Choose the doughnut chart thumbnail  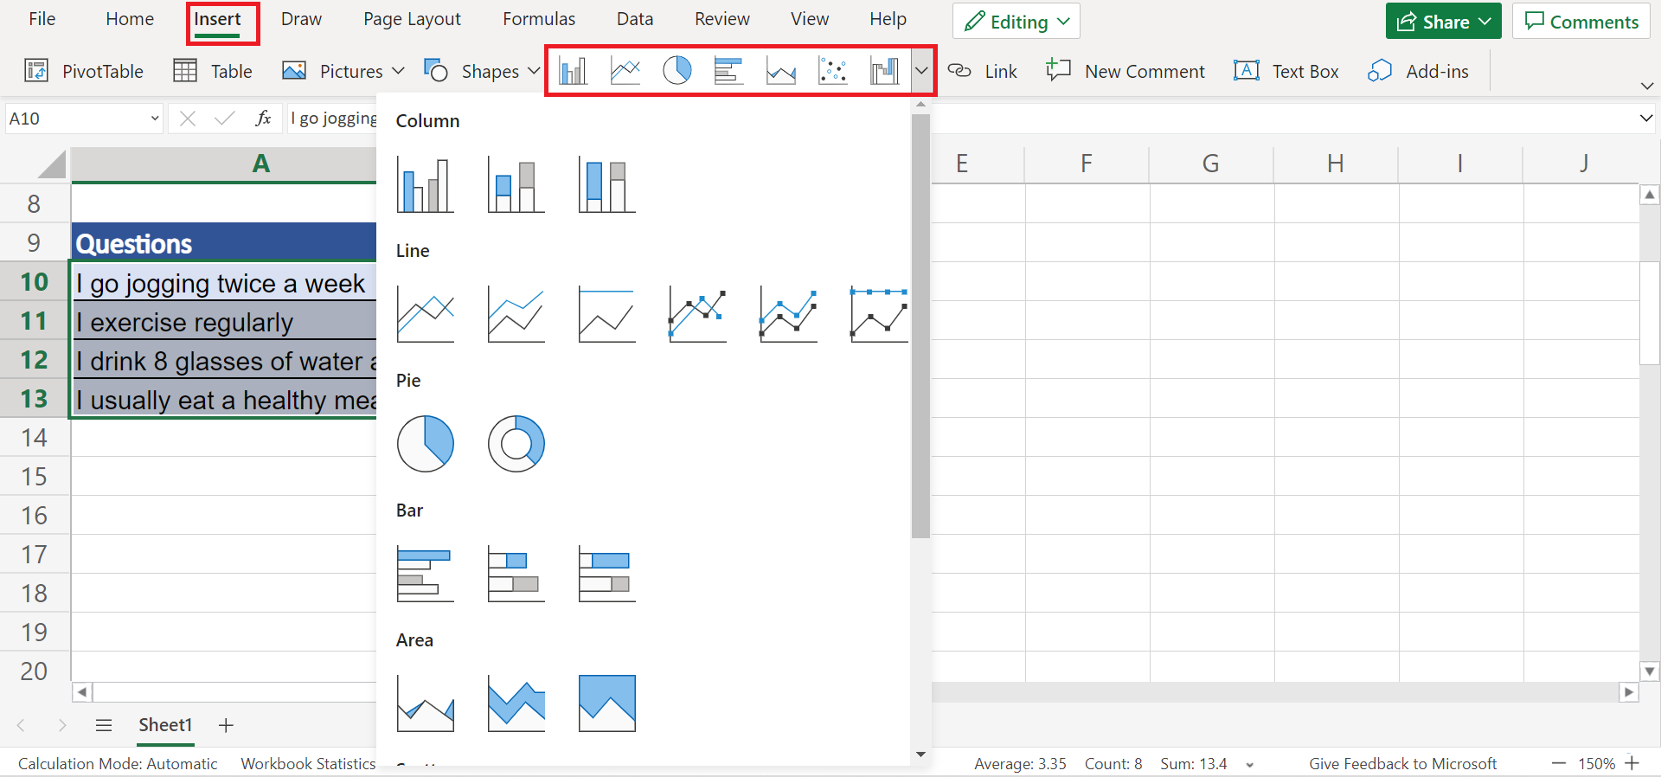pos(516,444)
